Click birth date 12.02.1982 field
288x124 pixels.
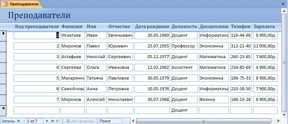tap(152, 68)
